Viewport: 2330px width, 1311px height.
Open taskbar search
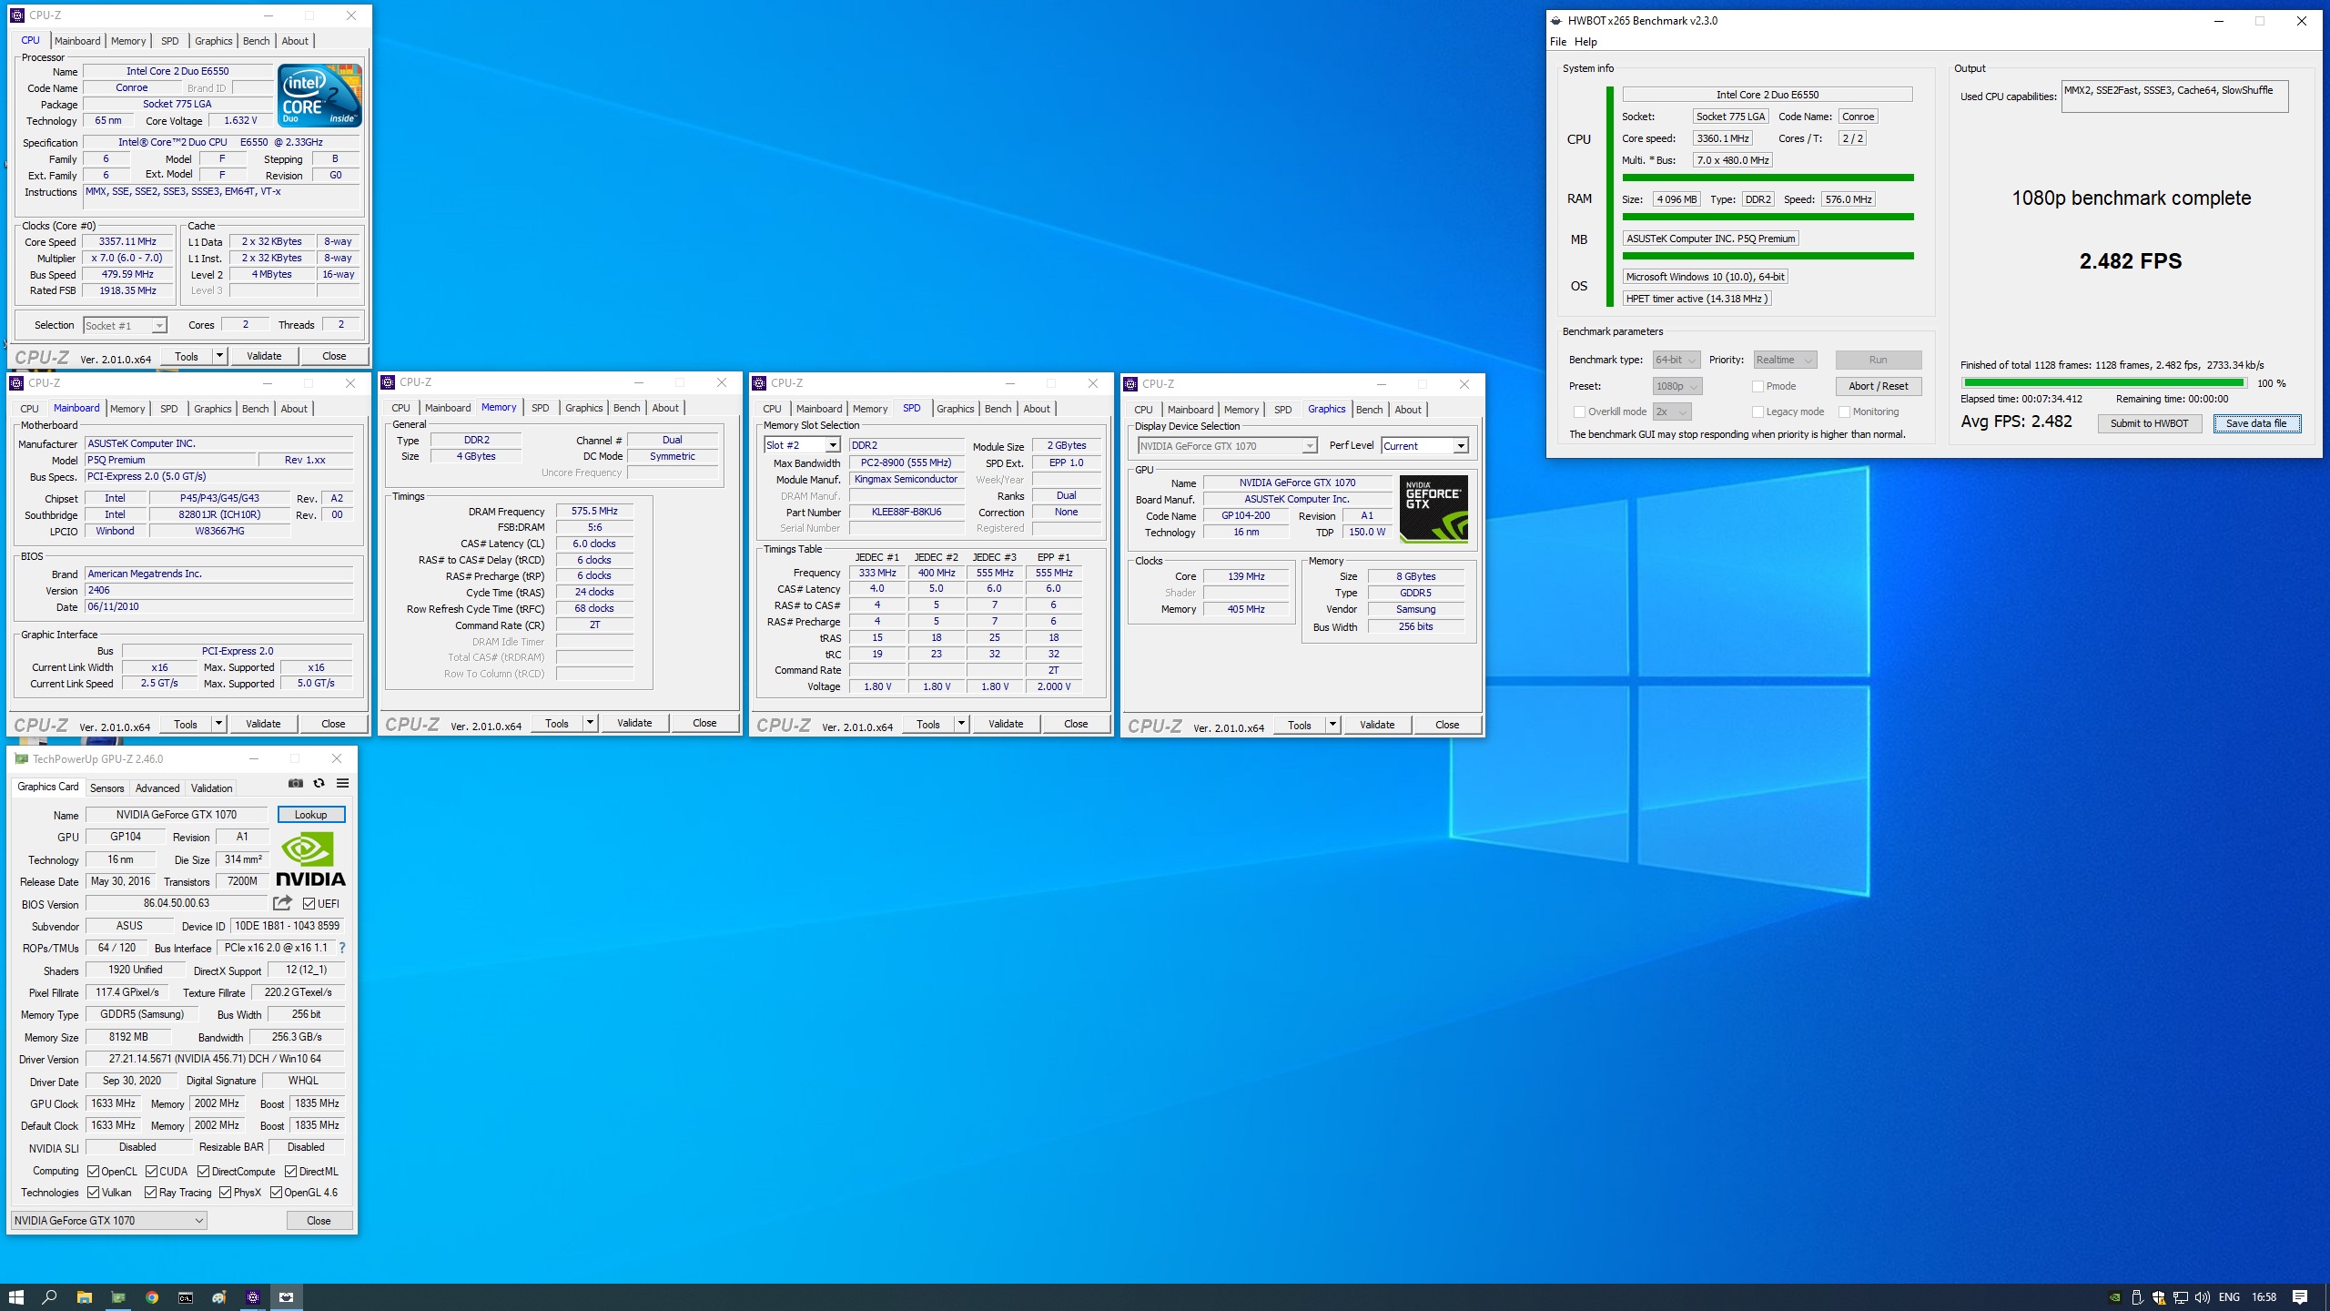pyautogui.click(x=50, y=1297)
